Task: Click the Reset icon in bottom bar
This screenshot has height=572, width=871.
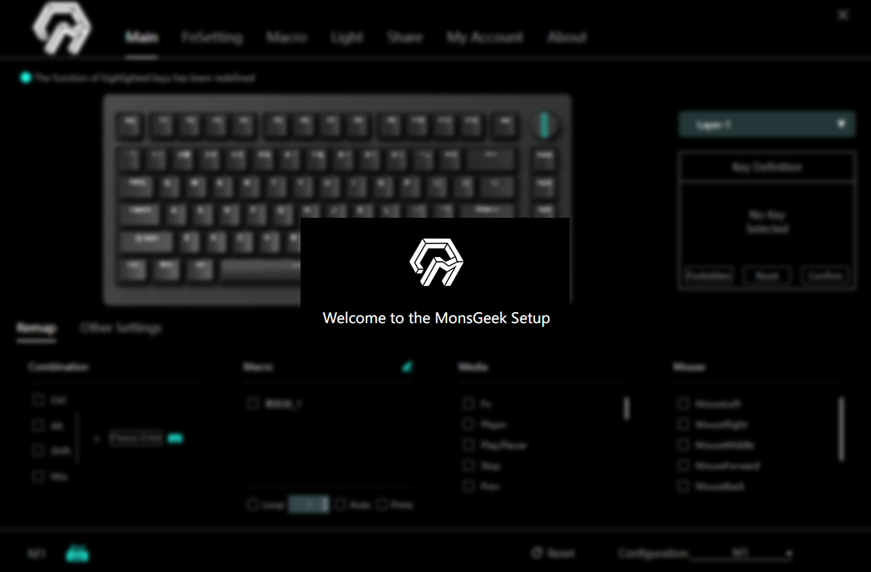Action: [537, 553]
